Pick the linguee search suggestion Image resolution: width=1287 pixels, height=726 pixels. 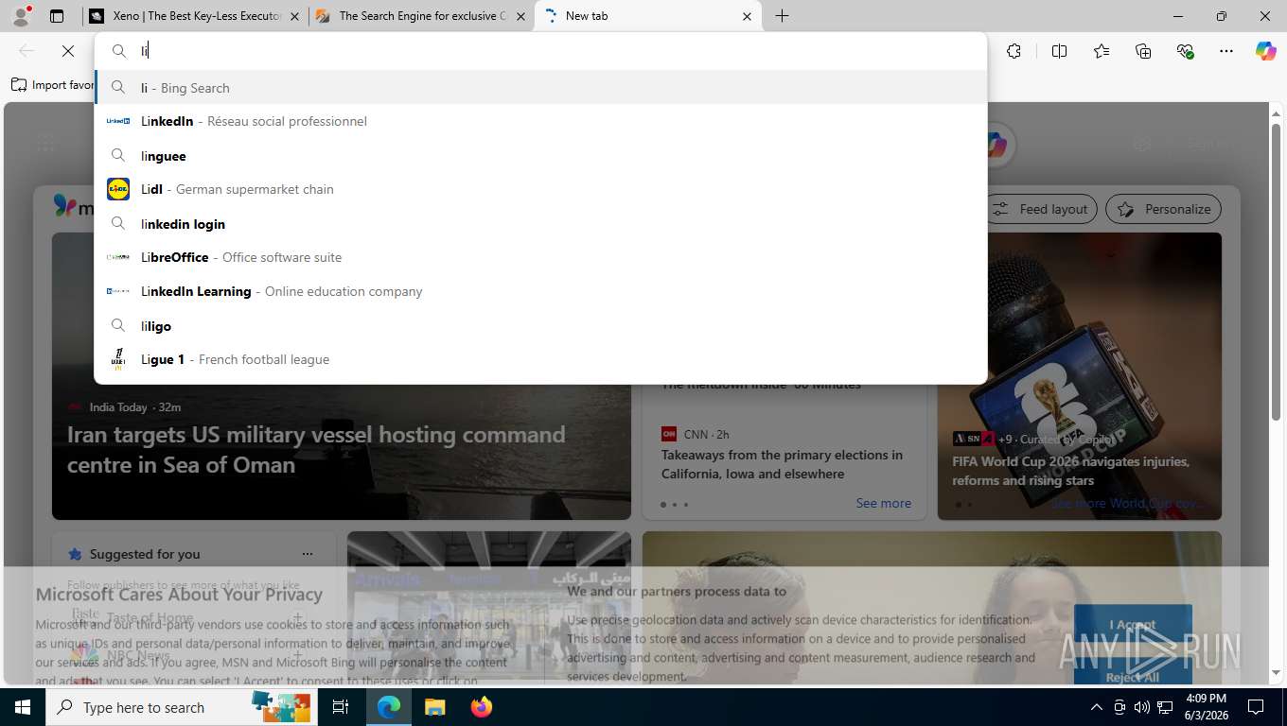point(540,155)
